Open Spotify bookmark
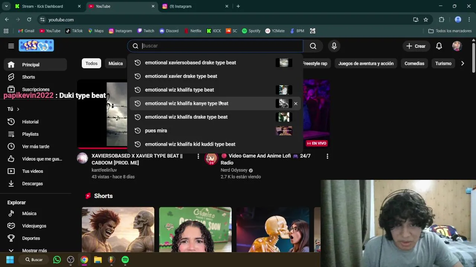 [x=251, y=31]
